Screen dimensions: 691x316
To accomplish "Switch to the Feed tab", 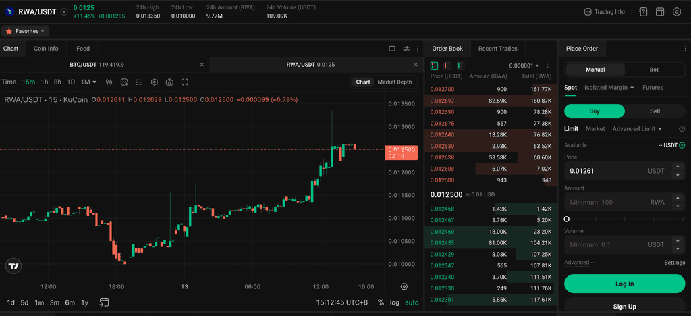I will tap(83, 49).
